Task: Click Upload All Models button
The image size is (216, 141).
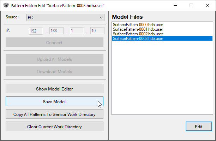Action: [x=54, y=59]
